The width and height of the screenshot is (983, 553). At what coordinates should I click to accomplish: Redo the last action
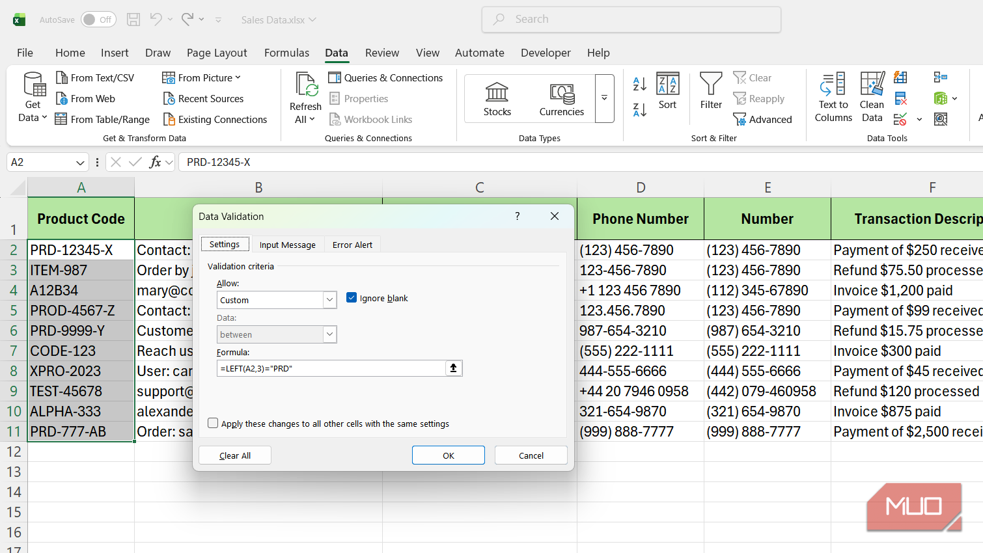click(x=187, y=19)
